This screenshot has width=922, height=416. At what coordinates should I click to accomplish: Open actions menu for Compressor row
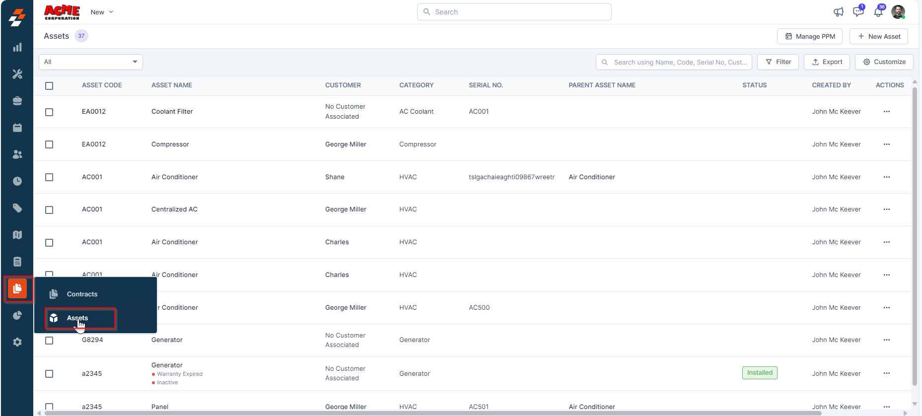coord(887,144)
